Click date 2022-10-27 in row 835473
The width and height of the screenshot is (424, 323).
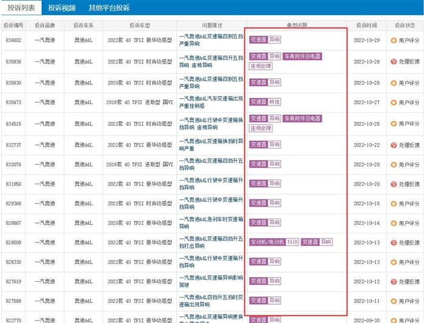tap(366, 102)
